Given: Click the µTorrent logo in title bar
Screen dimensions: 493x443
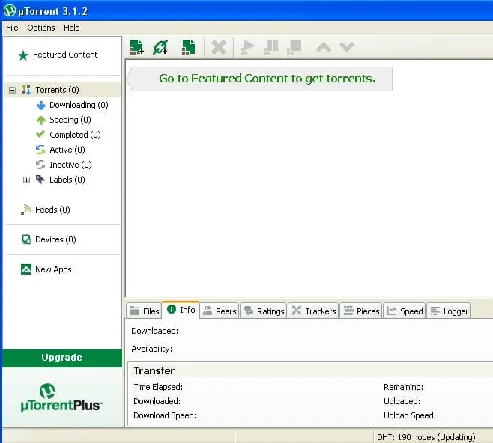Looking at the screenshot, I should (x=10, y=10).
